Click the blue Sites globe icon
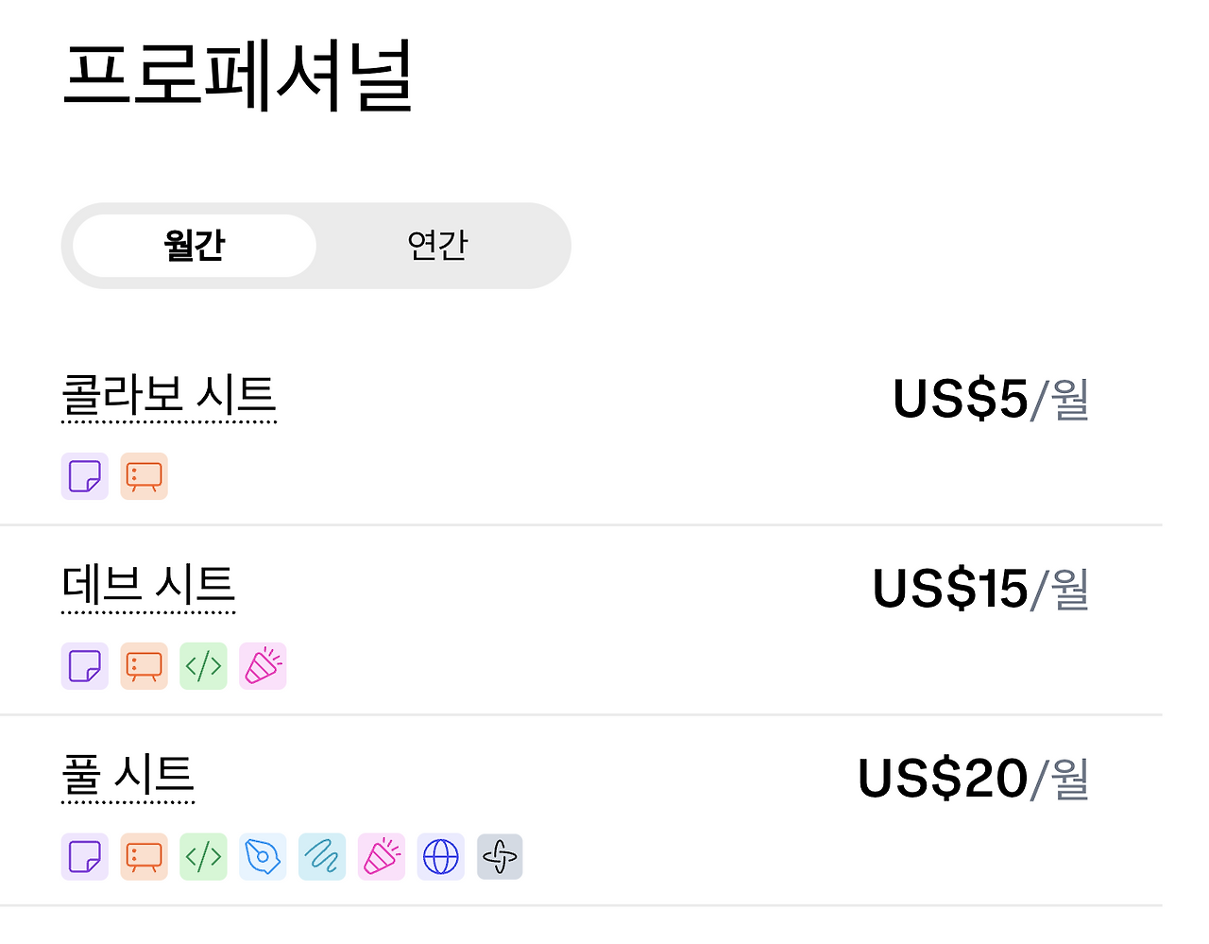The height and width of the screenshot is (944, 1209). click(x=441, y=857)
